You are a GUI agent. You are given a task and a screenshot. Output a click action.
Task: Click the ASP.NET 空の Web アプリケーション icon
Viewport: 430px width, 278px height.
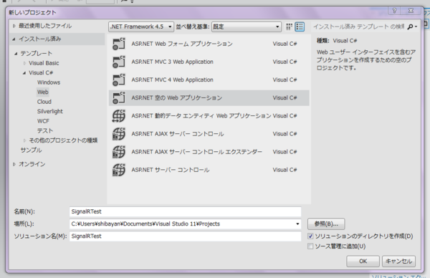[119, 98]
